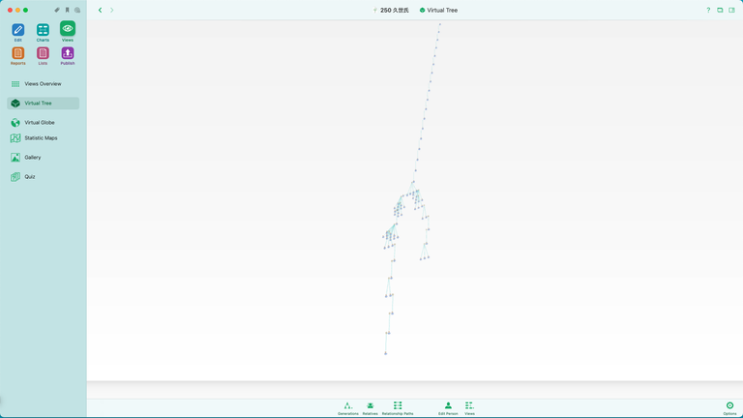Open the Publish section
743x418 pixels.
(68, 56)
